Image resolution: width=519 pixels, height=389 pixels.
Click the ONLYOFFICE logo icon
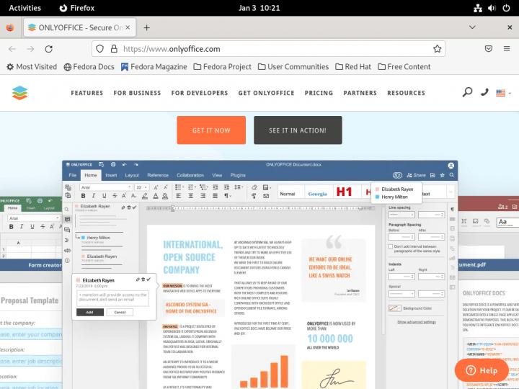19,93
